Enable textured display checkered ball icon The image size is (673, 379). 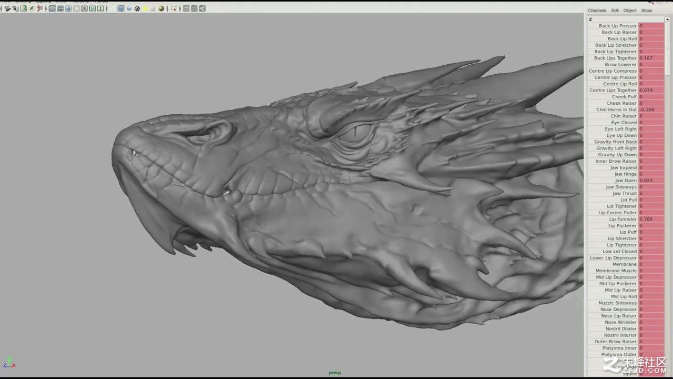(137, 8)
